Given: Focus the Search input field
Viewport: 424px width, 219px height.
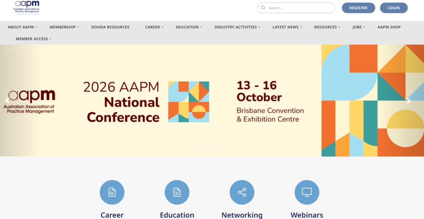Looking at the screenshot, I should [x=296, y=8].
